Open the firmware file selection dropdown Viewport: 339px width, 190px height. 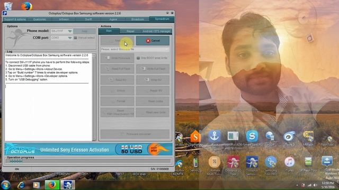tap(135, 49)
